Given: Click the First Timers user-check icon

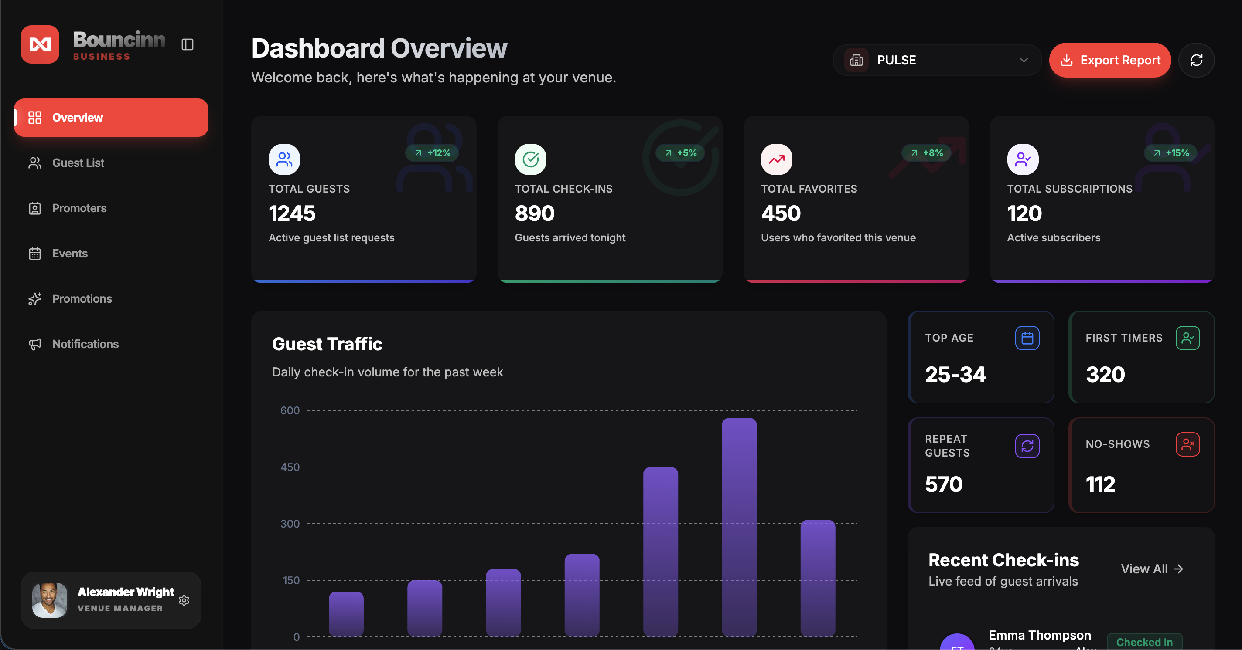Looking at the screenshot, I should (1187, 338).
